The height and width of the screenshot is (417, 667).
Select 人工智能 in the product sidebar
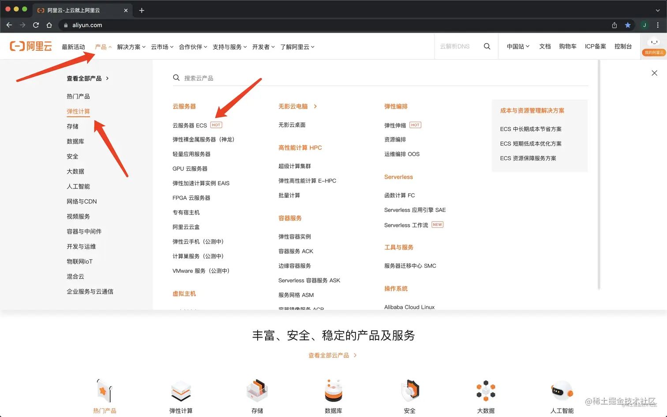(x=78, y=186)
